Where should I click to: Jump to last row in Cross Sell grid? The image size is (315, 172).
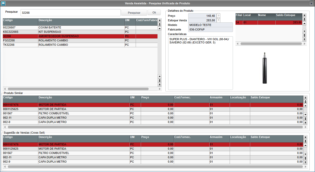305,162
